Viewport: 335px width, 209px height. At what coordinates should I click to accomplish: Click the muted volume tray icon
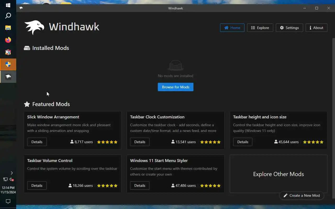click(12, 179)
